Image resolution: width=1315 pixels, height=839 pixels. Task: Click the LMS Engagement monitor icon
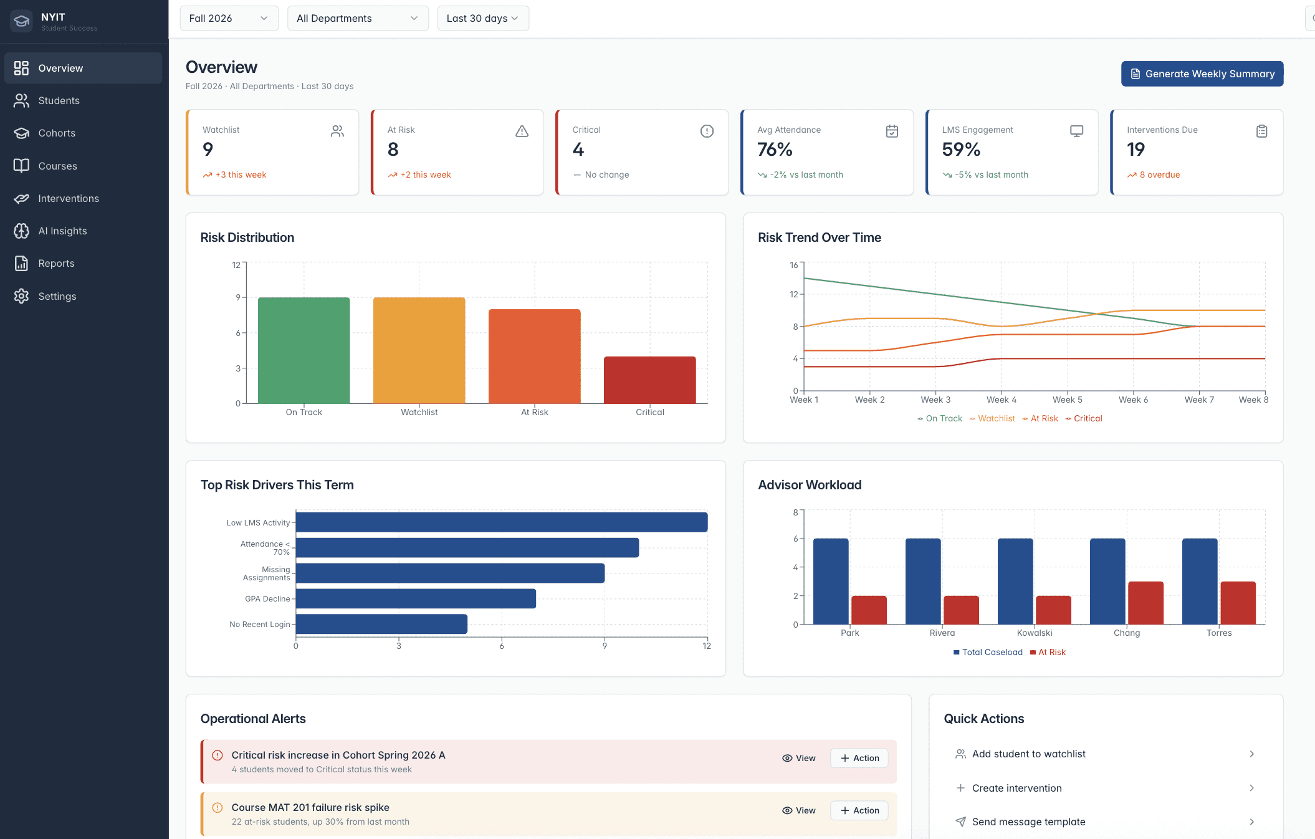pyautogui.click(x=1076, y=131)
